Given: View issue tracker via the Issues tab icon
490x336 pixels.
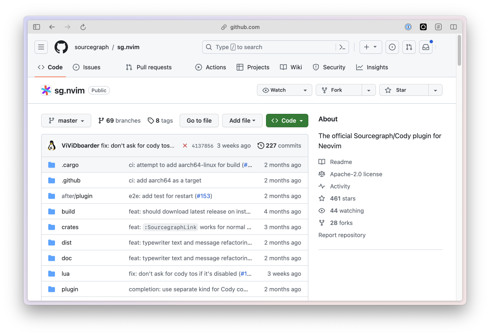Looking at the screenshot, I should point(77,67).
